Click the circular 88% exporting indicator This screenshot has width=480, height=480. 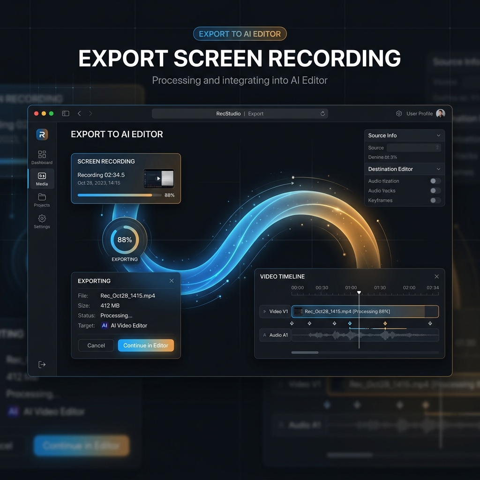(125, 240)
